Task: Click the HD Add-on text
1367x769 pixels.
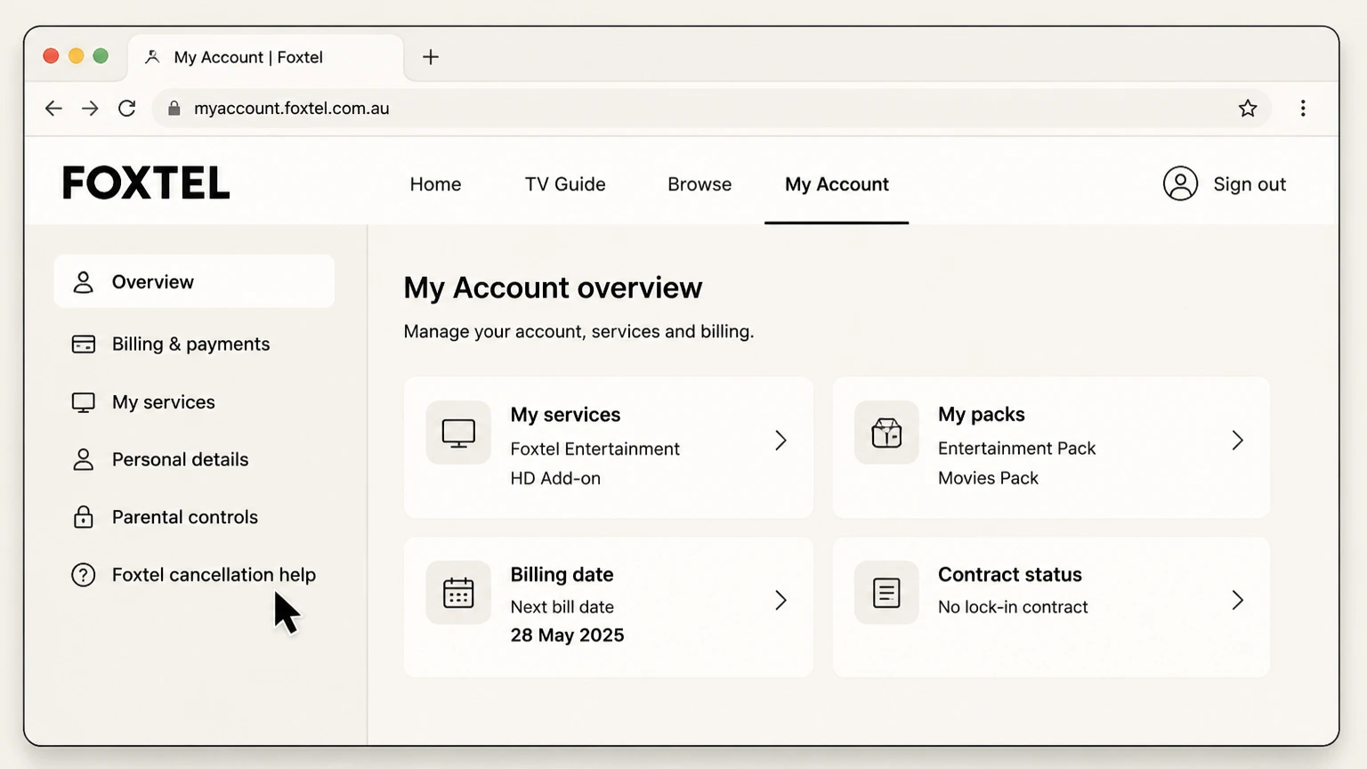Action: point(555,479)
